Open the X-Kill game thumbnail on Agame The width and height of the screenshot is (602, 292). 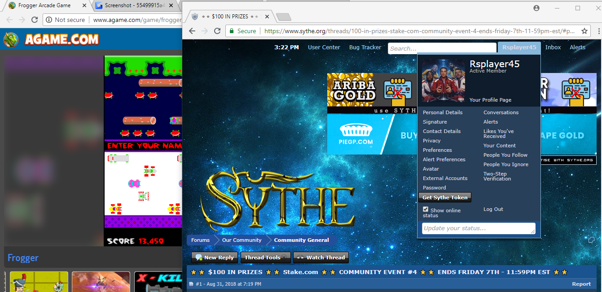(158, 282)
